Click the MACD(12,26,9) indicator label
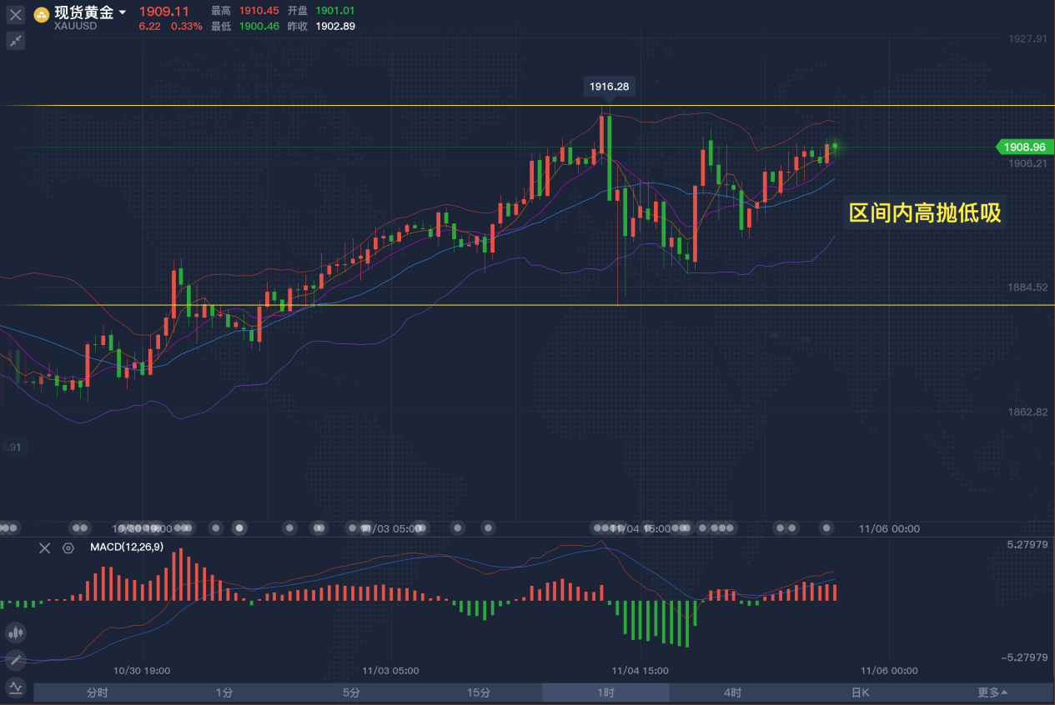This screenshot has height=705, width=1055. [x=127, y=547]
